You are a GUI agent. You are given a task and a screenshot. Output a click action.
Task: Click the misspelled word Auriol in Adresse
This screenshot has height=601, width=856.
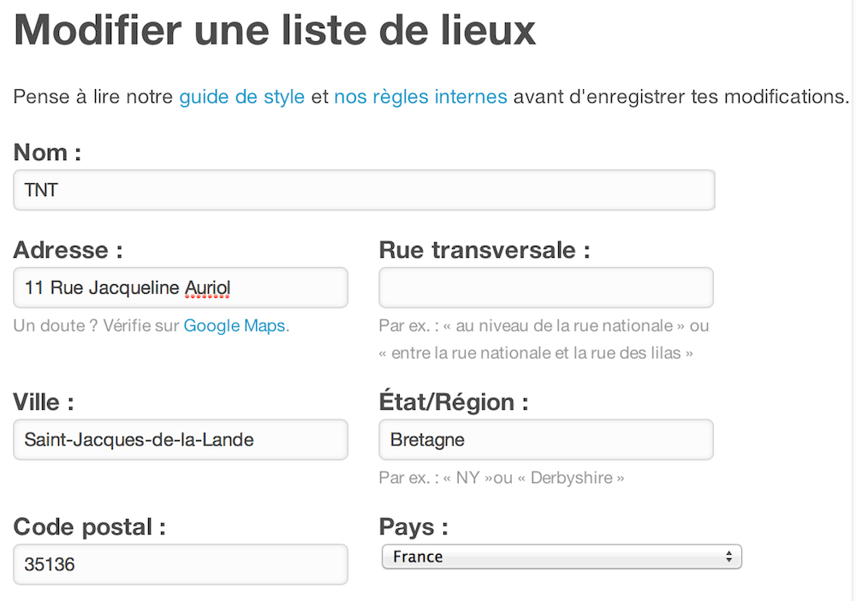[x=207, y=288]
